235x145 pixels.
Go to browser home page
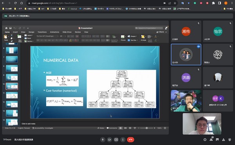pyautogui.click(x=22, y=3)
